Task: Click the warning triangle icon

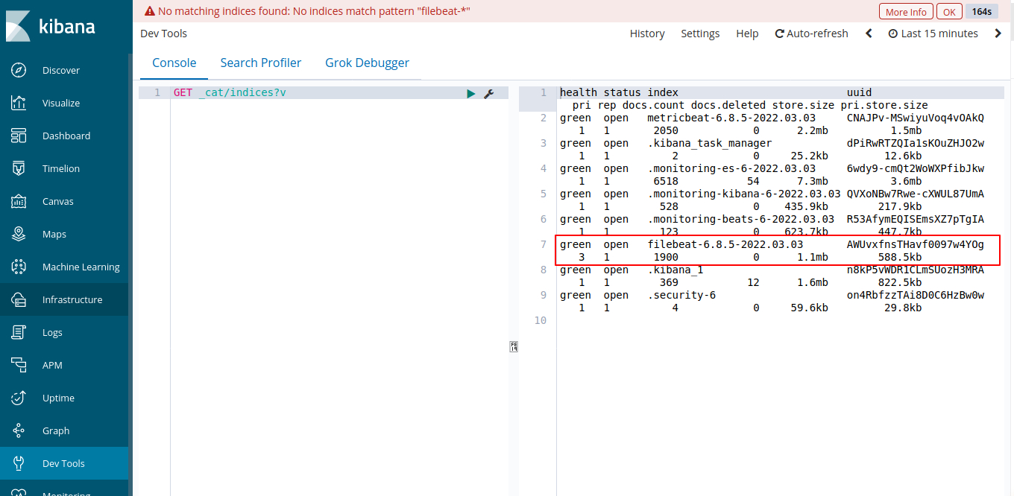Action: [150, 11]
